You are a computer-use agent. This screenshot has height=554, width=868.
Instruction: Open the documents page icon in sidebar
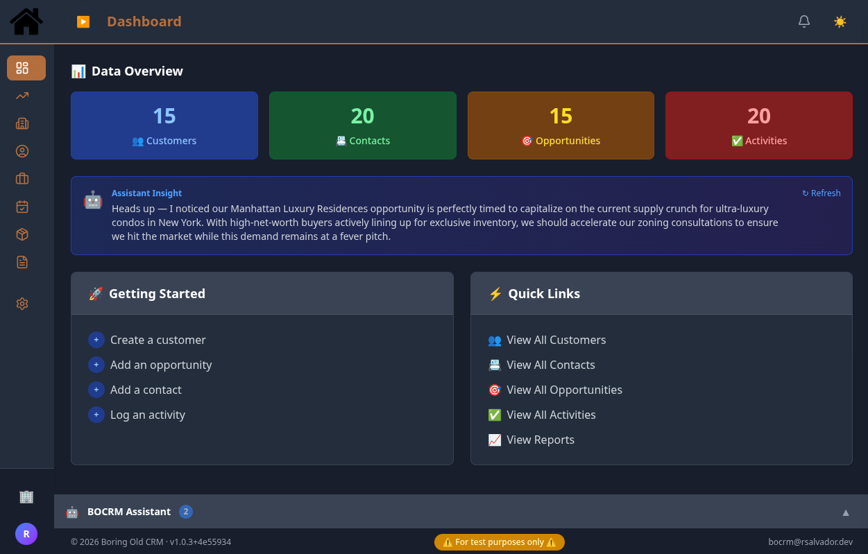pos(22,262)
